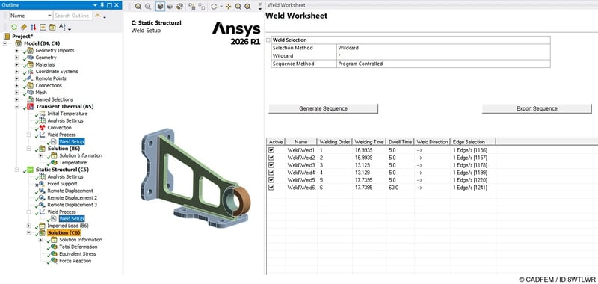This screenshot has width=598, height=284.
Task: Click the Zoom to Fit magnifier icon
Action: tap(238, 7)
